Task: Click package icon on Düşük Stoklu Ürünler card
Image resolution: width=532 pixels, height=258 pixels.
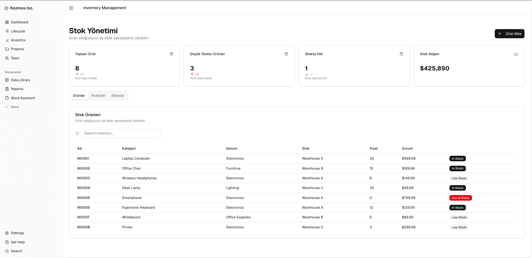Action: pyautogui.click(x=286, y=54)
